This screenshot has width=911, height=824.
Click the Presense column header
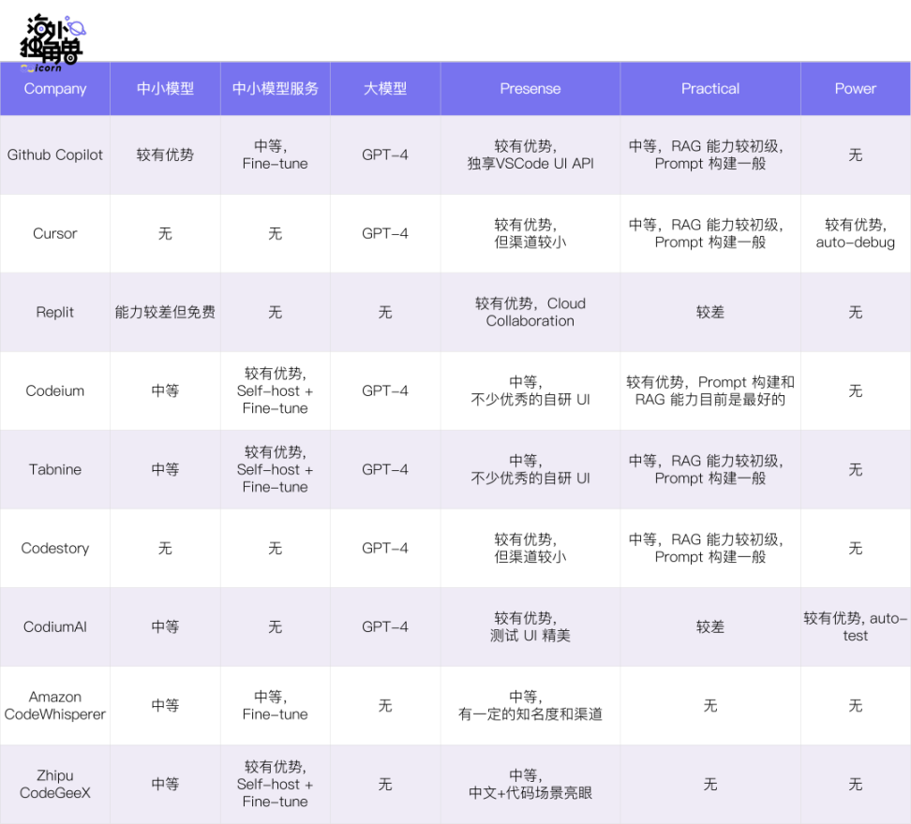[530, 89]
